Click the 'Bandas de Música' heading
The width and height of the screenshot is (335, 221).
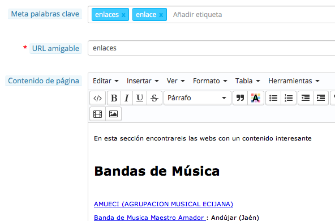(x=157, y=171)
